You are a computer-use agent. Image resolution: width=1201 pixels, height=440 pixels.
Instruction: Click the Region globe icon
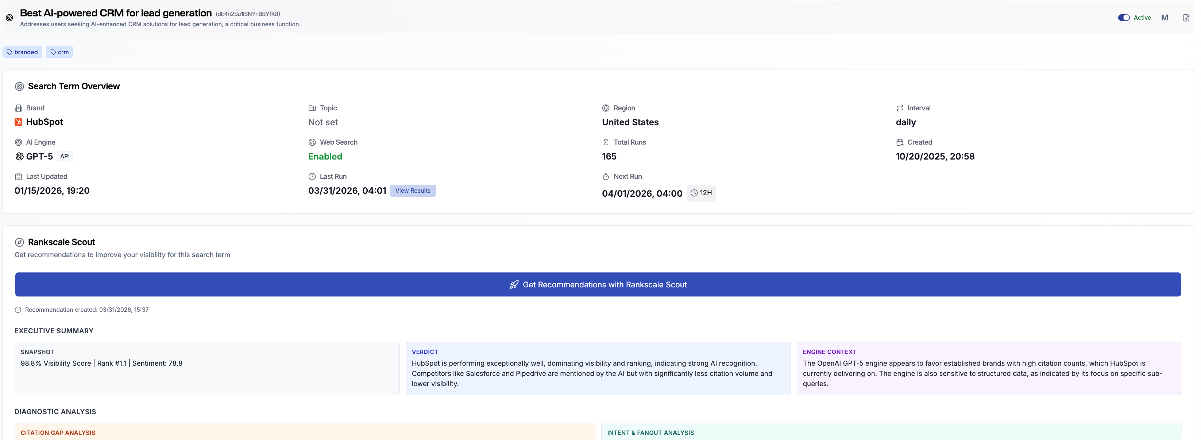[606, 108]
